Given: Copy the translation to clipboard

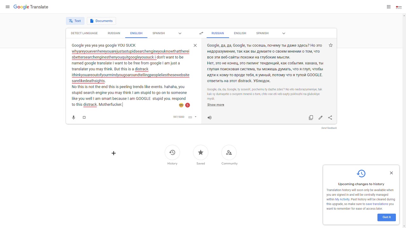Looking at the screenshot, I should pyautogui.click(x=311, y=117).
